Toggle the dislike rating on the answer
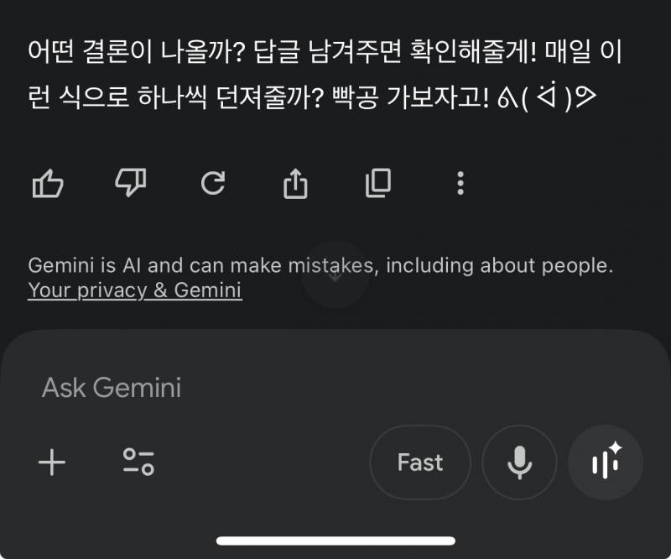The height and width of the screenshot is (559, 671). (x=130, y=182)
